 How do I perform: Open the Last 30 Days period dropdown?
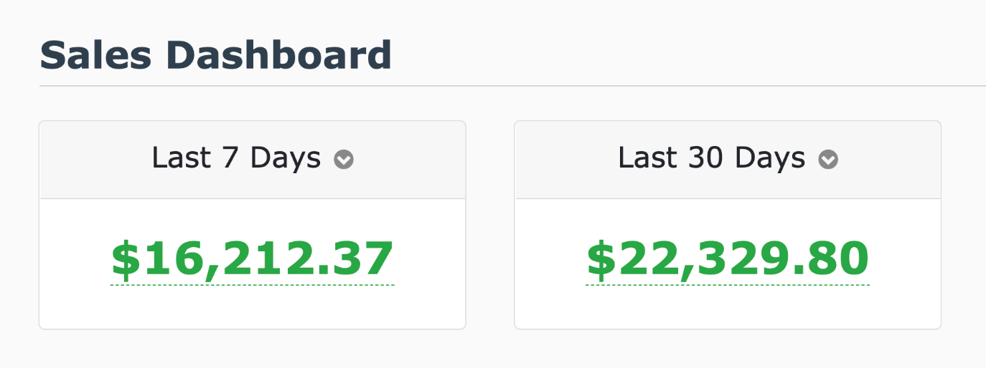[x=711, y=158]
